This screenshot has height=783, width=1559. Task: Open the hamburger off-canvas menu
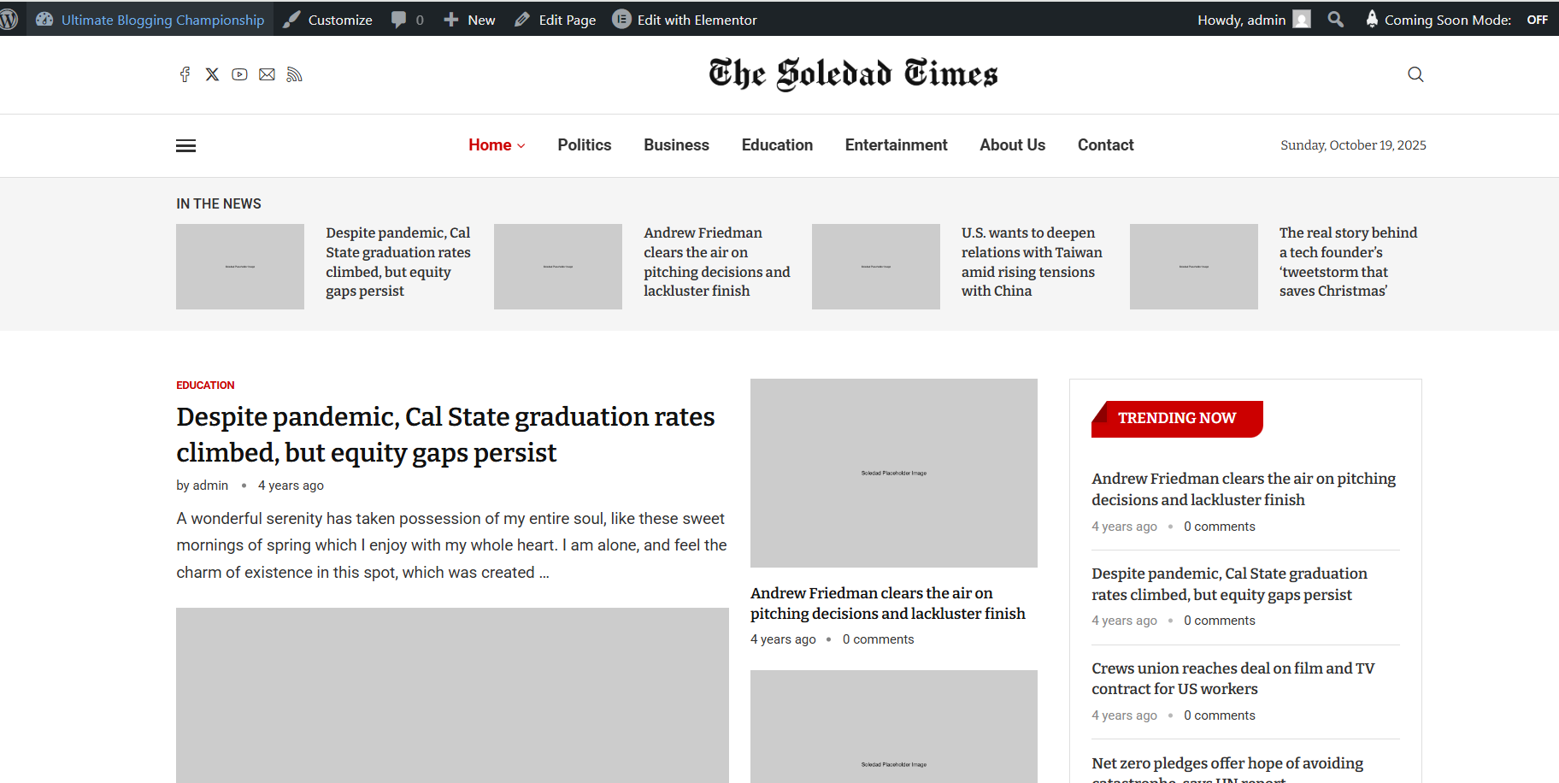pos(185,146)
